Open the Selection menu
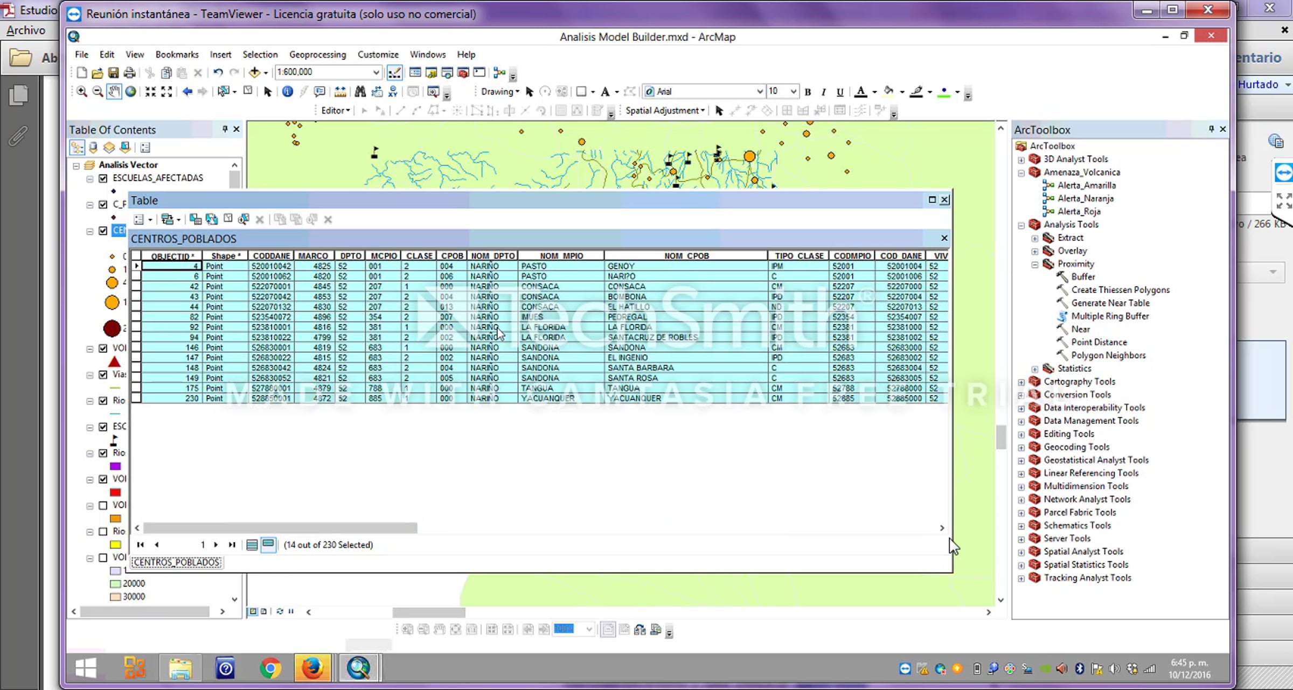 pos(260,54)
